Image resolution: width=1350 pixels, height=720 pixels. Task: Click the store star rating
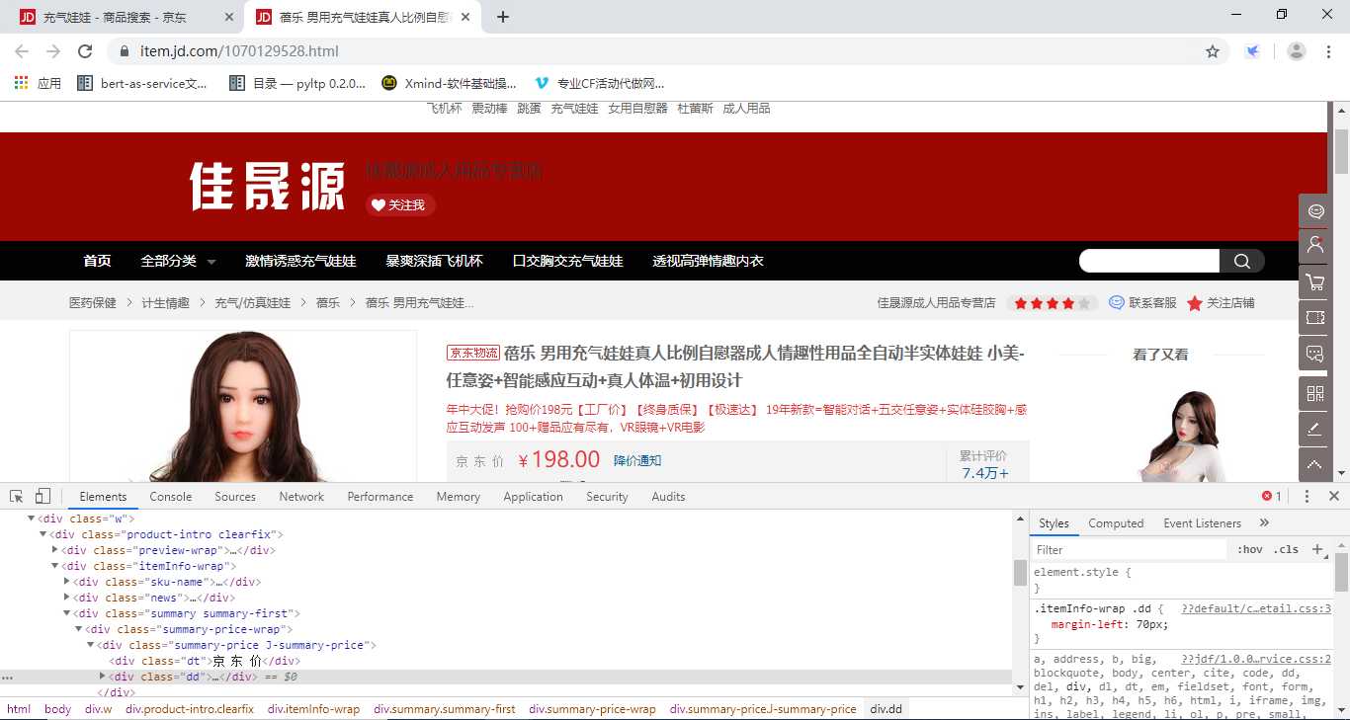(x=1053, y=303)
